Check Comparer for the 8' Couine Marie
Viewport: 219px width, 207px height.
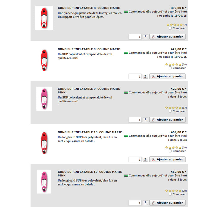pyautogui.click(x=170, y=29)
